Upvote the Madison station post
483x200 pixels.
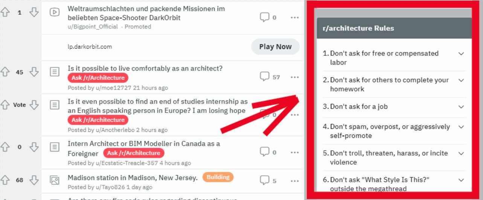click(6, 181)
